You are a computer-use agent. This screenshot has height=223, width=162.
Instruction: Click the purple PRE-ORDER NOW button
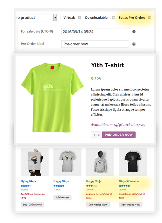click(119, 135)
